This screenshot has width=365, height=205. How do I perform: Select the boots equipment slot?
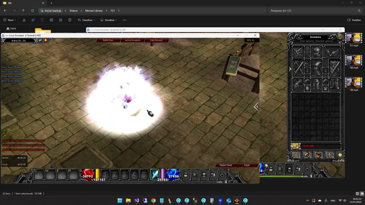[x=335, y=84]
